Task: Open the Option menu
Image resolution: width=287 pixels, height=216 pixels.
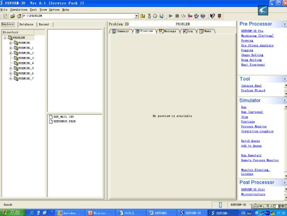Action: tap(54, 10)
